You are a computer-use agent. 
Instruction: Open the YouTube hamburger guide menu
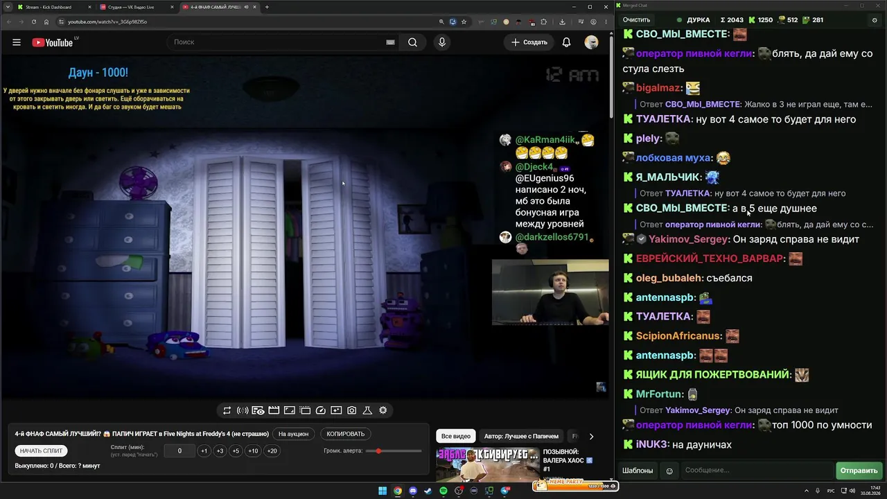17,42
